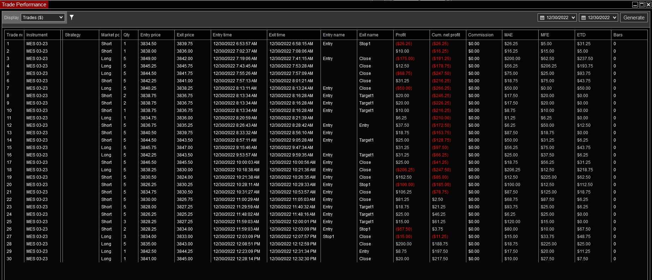Sort by Market position column header

[110, 35]
